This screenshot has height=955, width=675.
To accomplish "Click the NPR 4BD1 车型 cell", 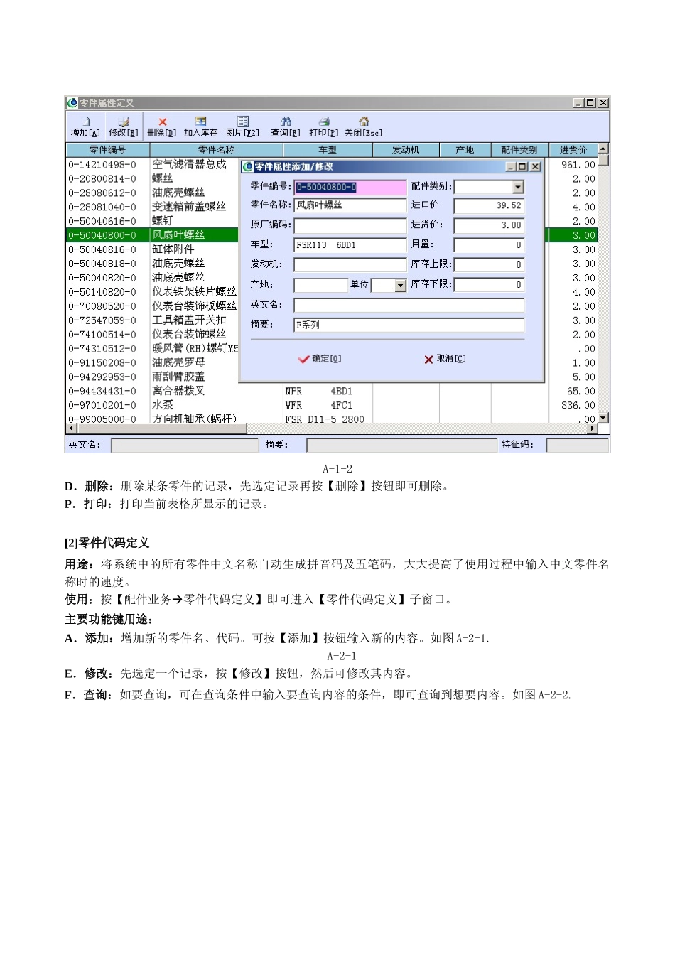I will coord(328,392).
